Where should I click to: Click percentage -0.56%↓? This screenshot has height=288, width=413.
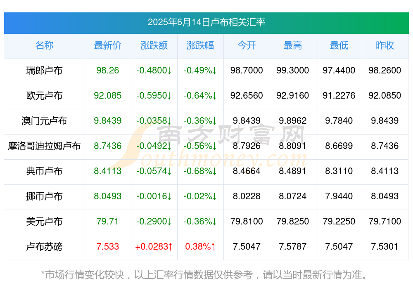(200, 146)
